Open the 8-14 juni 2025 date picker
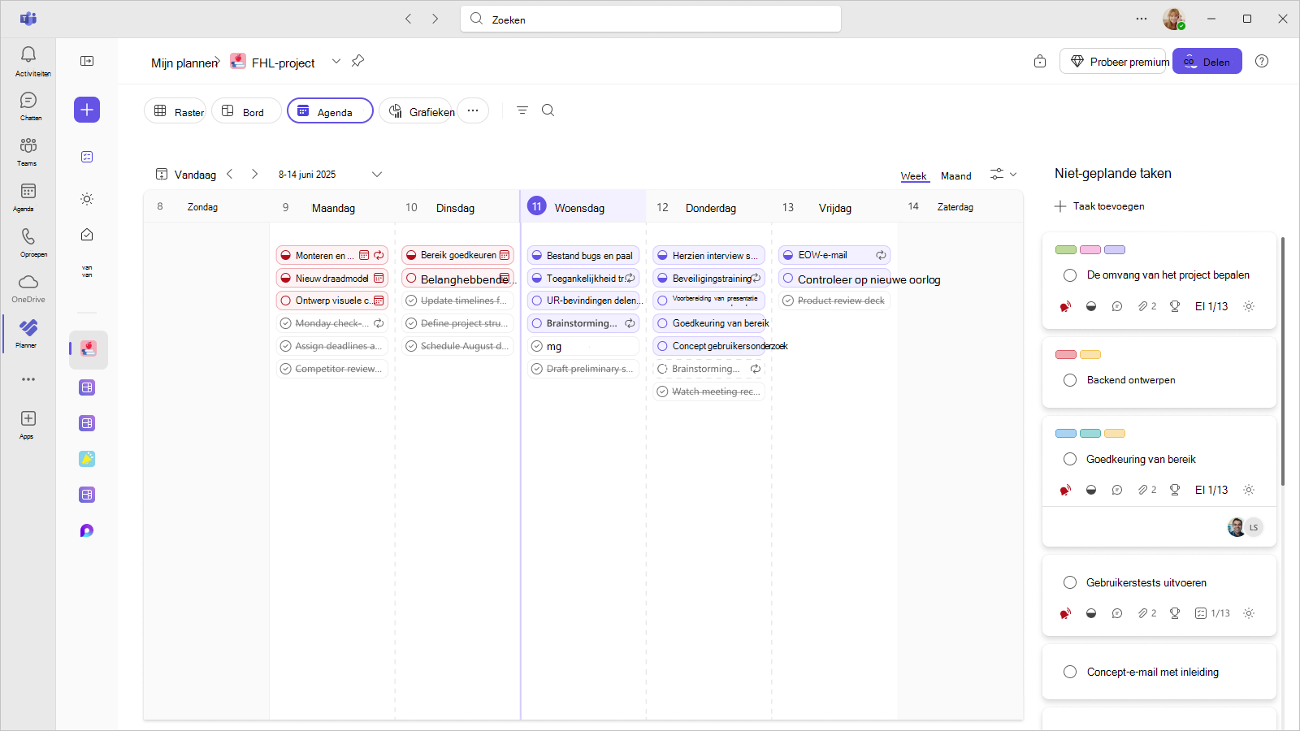The height and width of the screenshot is (731, 1300). [330, 174]
